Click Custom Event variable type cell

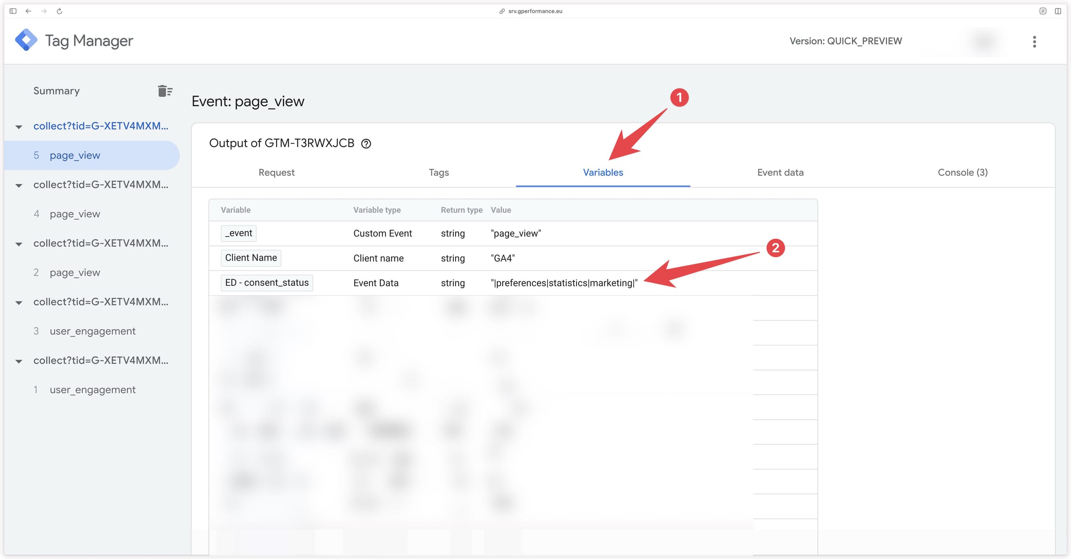point(382,234)
